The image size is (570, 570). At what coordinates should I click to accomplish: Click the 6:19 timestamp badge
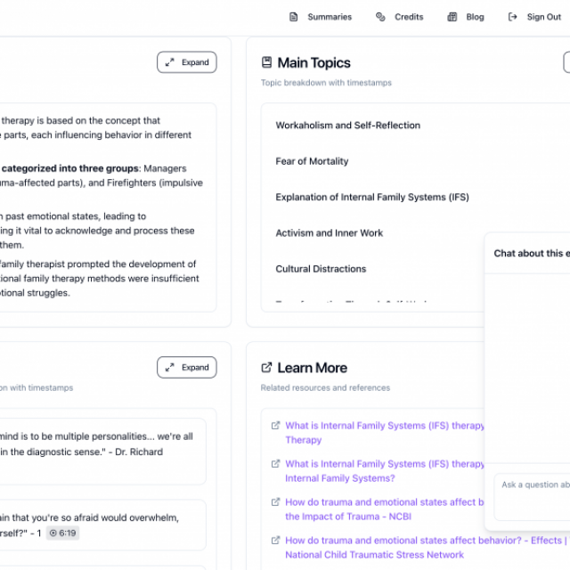tap(63, 533)
